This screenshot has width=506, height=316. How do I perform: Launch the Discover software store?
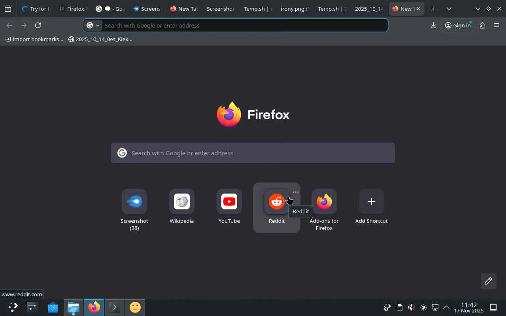pyautogui.click(x=53, y=307)
